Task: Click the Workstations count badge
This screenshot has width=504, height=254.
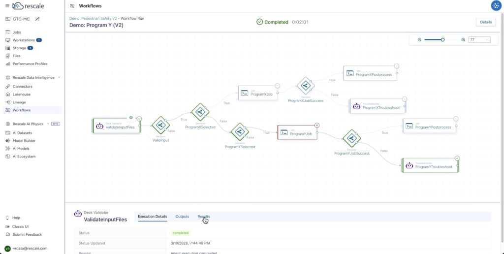Action: 39,40
